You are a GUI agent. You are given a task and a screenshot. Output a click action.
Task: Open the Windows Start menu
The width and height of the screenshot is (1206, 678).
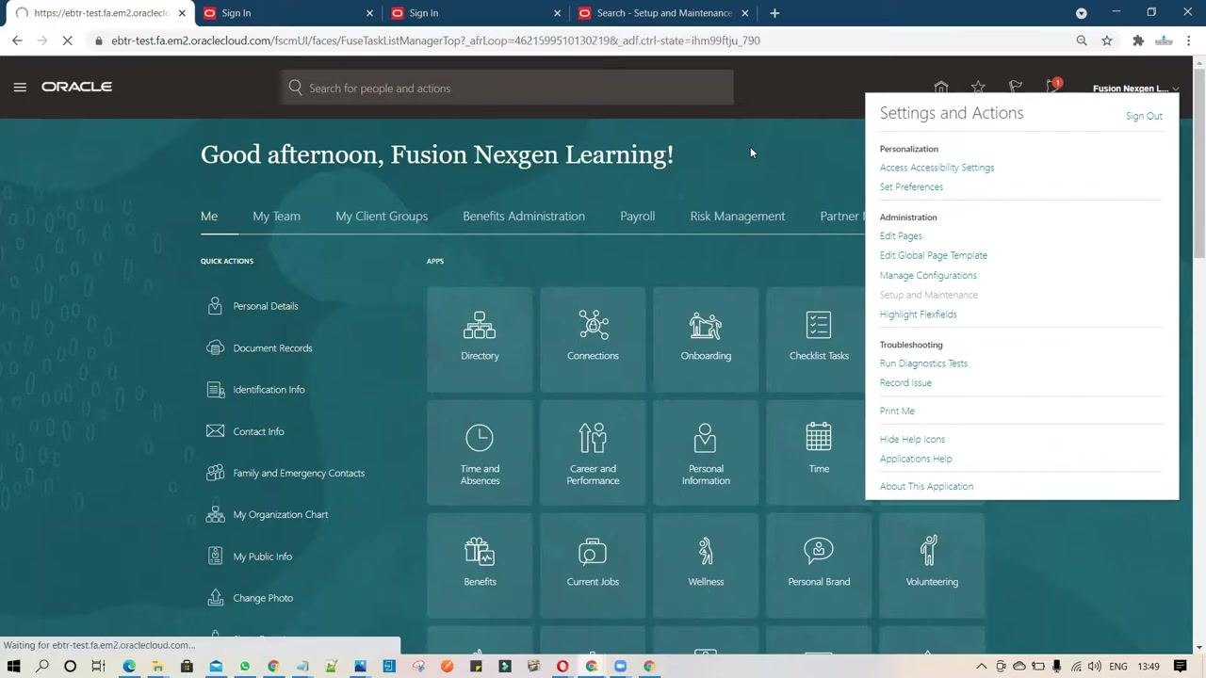tap(13, 666)
